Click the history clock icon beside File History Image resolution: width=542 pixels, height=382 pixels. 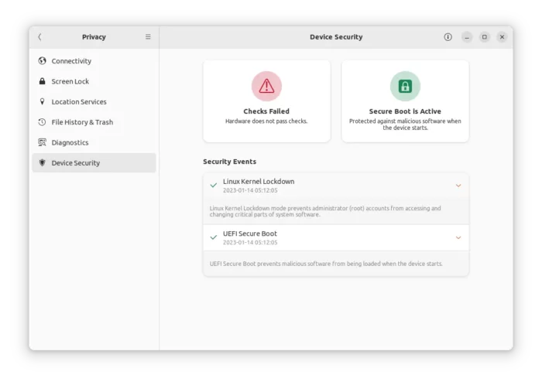click(42, 122)
